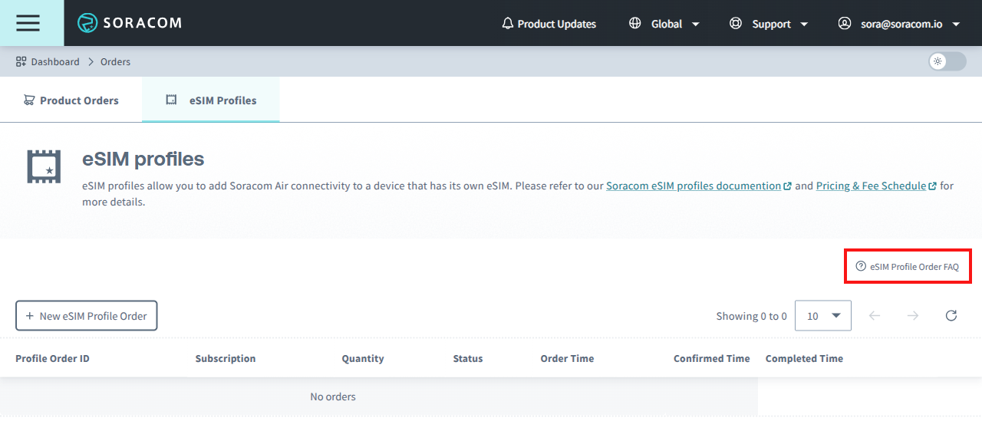Open the eSIM Profile Order FAQ

pyautogui.click(x=908, y=267)
